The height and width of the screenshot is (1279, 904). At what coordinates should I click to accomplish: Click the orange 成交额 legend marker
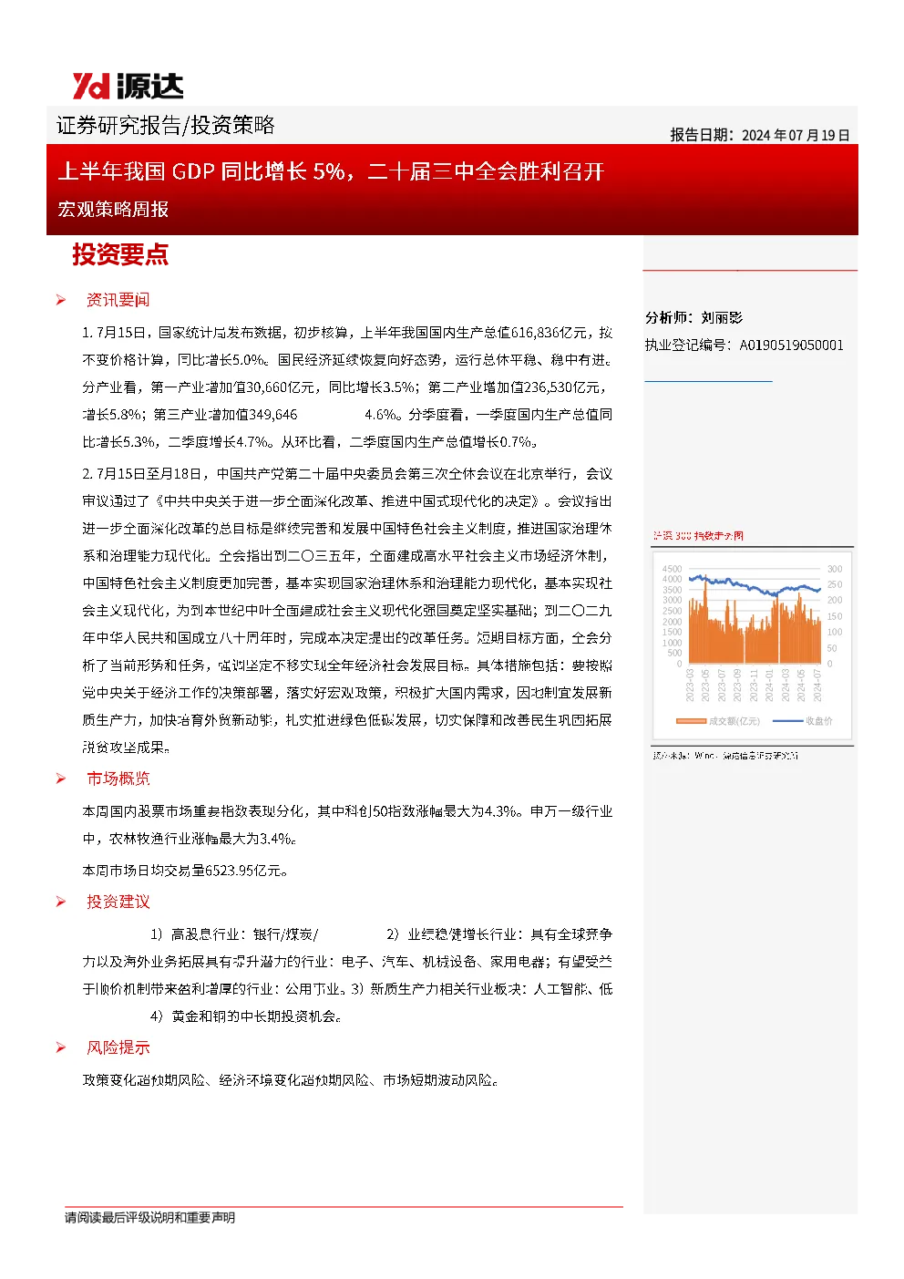(x=692, y=721)
